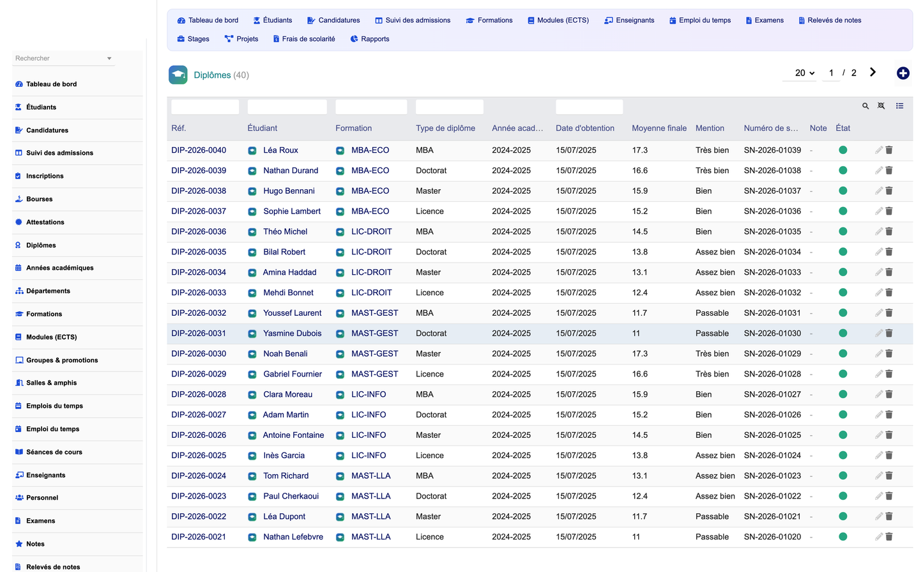Click the clear filters icon
The image size is (923, 572).
point(881,106)
